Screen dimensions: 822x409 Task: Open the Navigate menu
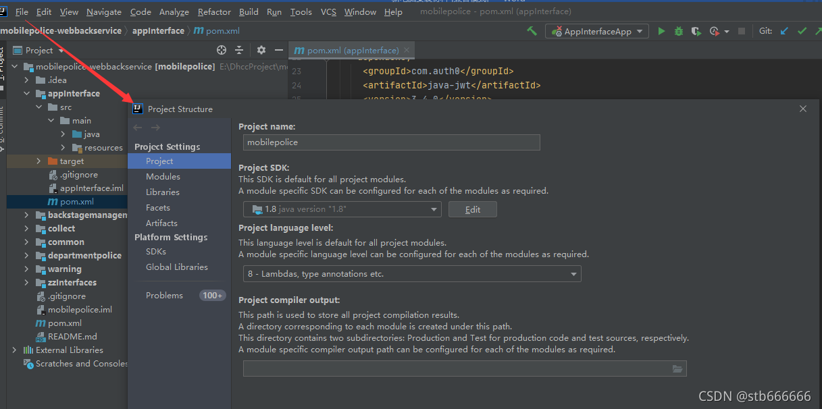click(104, 11)
